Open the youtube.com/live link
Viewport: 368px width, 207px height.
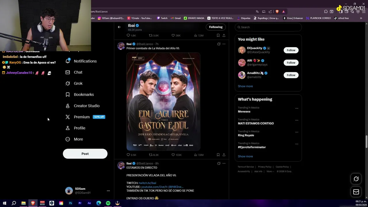[162, 187]
